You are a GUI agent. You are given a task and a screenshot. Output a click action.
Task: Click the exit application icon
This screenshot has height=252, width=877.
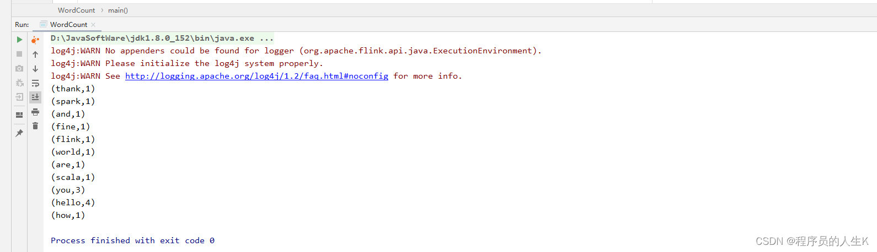[19, 97]
